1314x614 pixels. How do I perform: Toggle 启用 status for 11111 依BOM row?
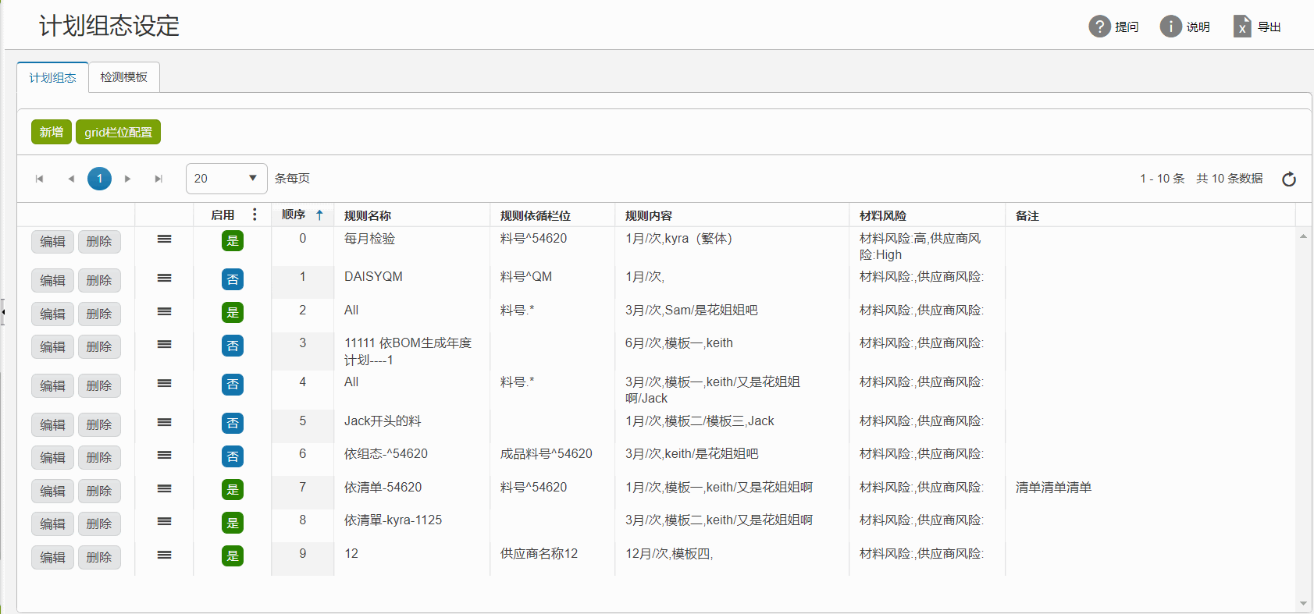(233, 346)
